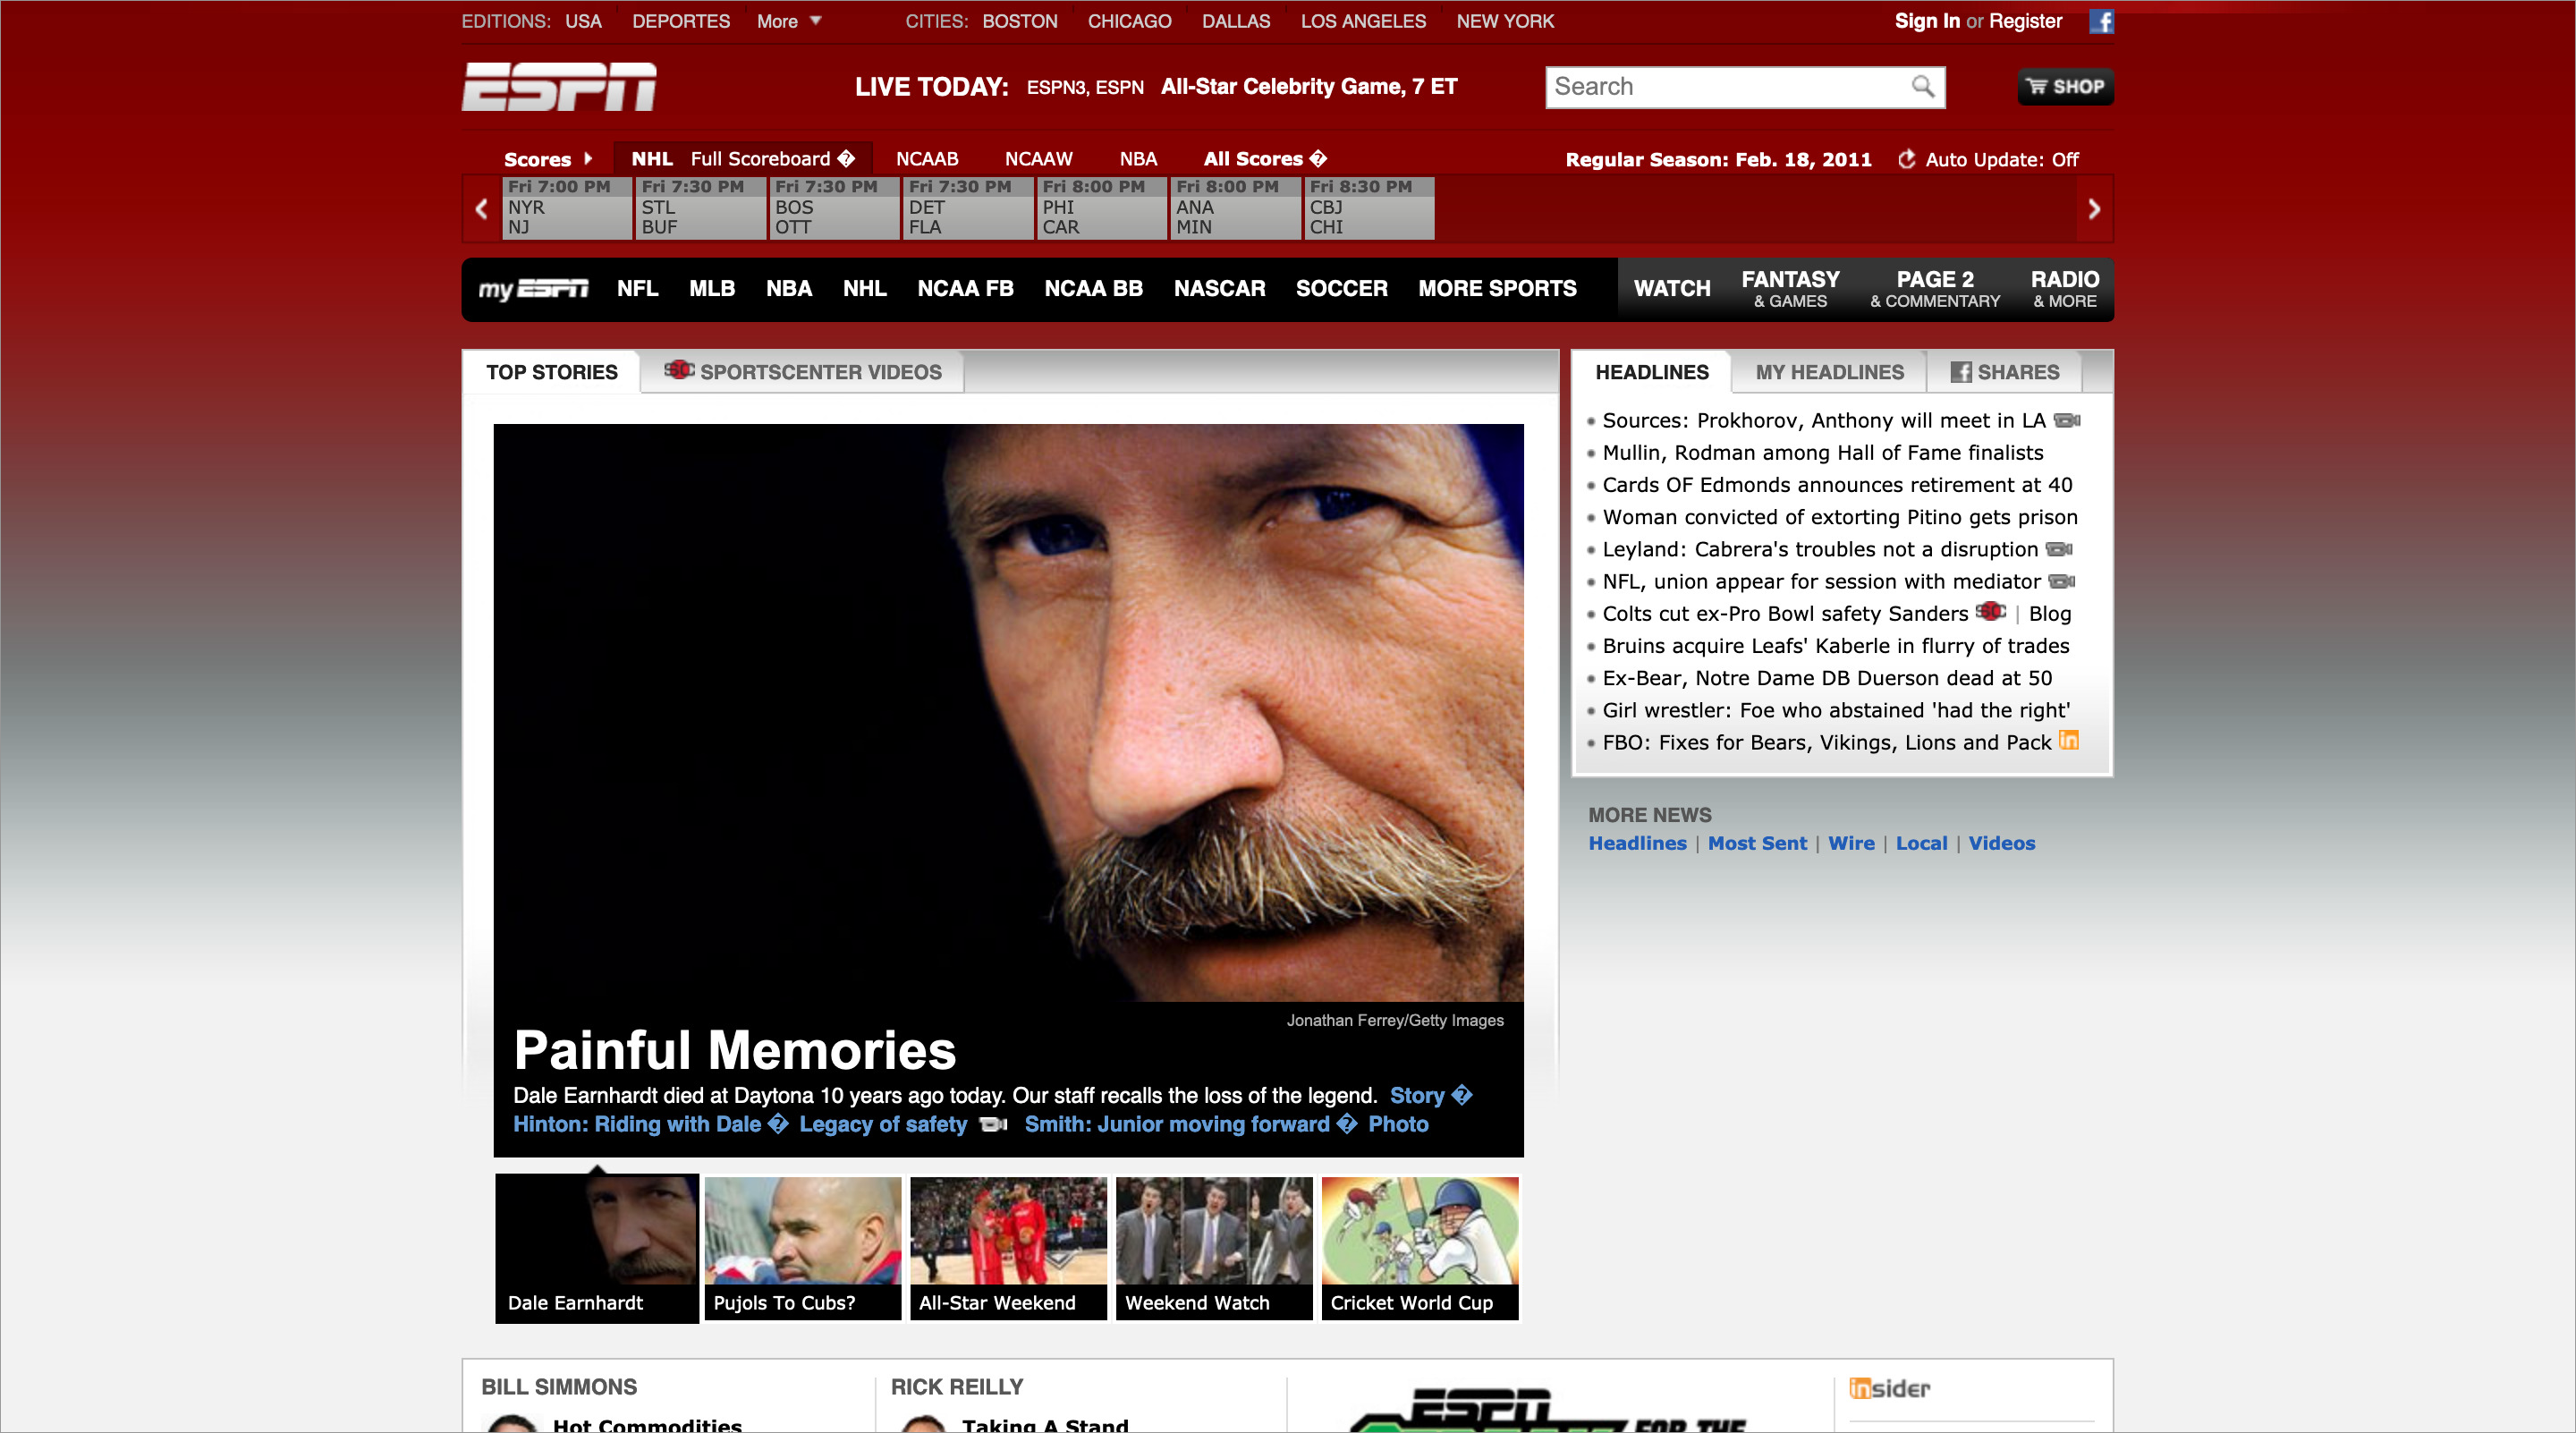Open Bruins acquire Leafs' Kaberle headline
This screenshot has height=1433, width=2576.
pos(1836,646)
